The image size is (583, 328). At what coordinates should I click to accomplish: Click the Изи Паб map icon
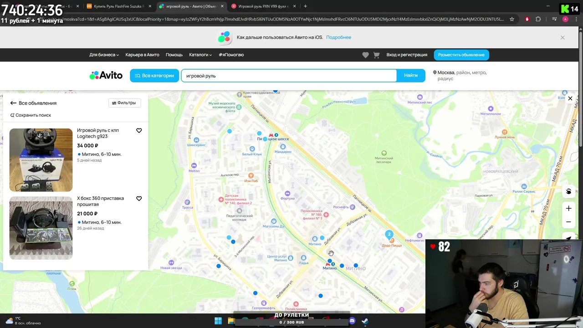coord(251,175)
